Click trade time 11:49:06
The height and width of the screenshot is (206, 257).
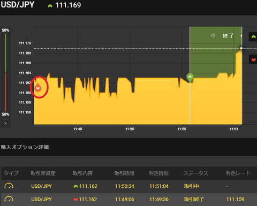125,200
